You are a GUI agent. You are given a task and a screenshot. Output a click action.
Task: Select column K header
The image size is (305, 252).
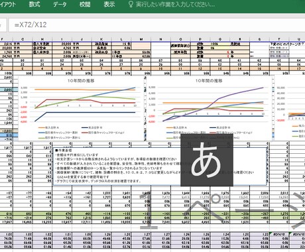101,39
